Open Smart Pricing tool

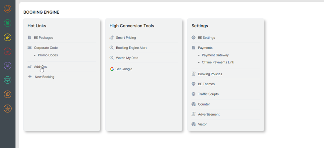(x=126, y=38)
